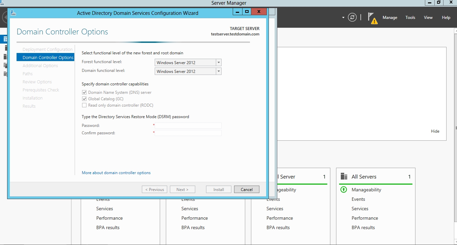Open the View menu
Image resolution: width=457 pixels, height=245 pixels.
(428, 18)
